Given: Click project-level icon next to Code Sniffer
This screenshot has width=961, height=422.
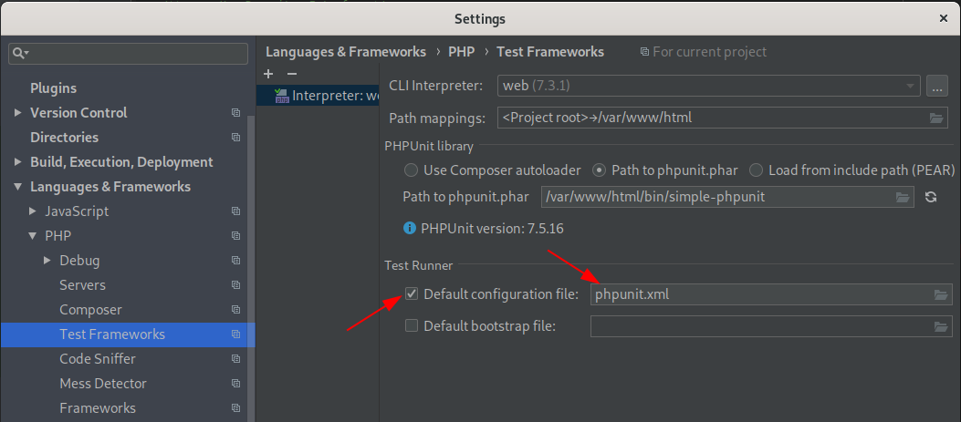Looking at the screenshot, I should click(235, 359).
